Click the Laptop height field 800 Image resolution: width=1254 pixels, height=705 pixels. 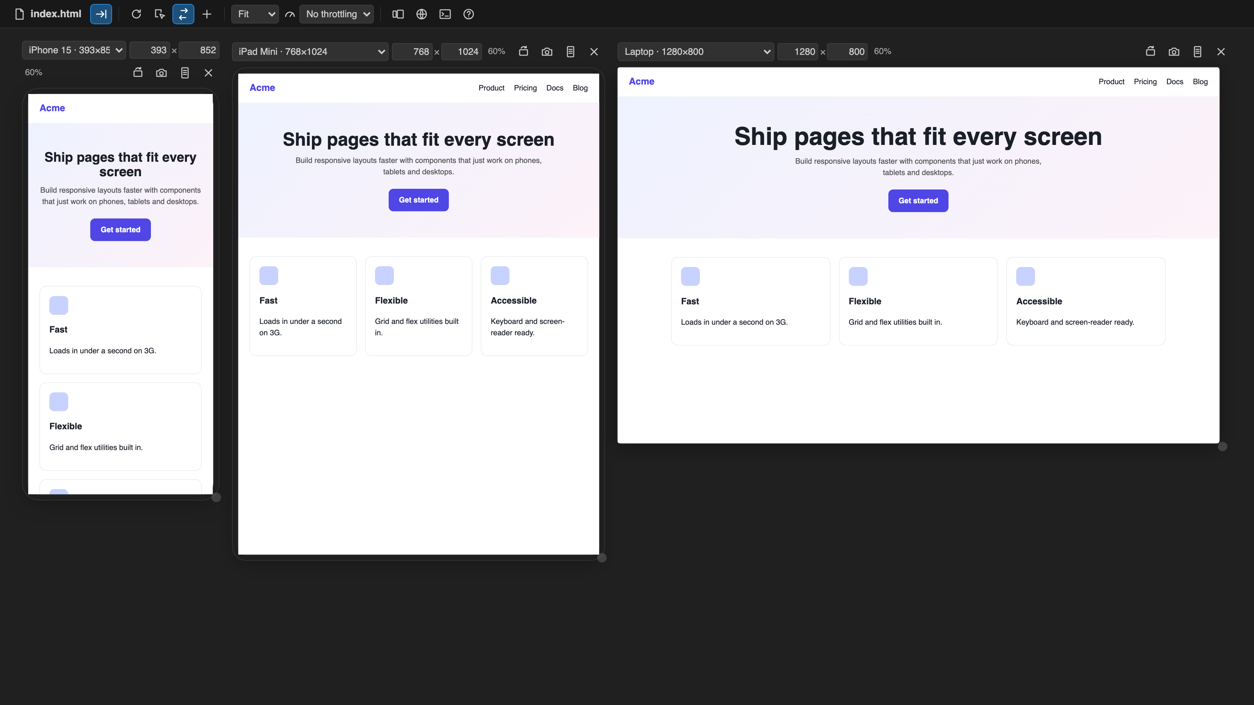click(x=847, y=52)
